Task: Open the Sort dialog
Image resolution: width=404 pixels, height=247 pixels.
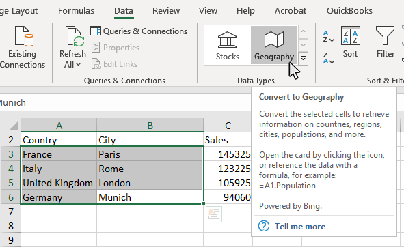Action: [350, 42]
